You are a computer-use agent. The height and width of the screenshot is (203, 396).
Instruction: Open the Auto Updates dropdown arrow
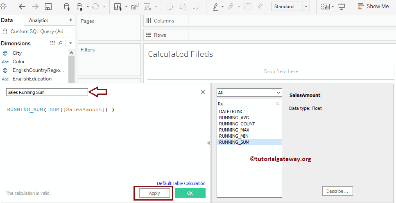(x=88, y=7)
